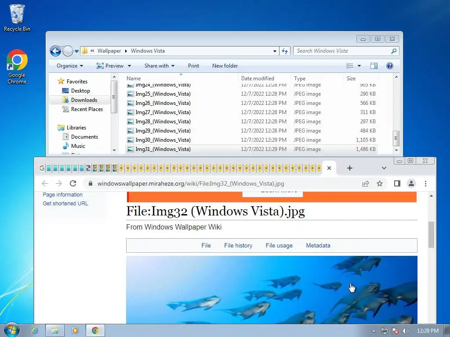This screenshot has width=450, height=337.
Task: Sort files by Date modified column
Action: [265, 78]
